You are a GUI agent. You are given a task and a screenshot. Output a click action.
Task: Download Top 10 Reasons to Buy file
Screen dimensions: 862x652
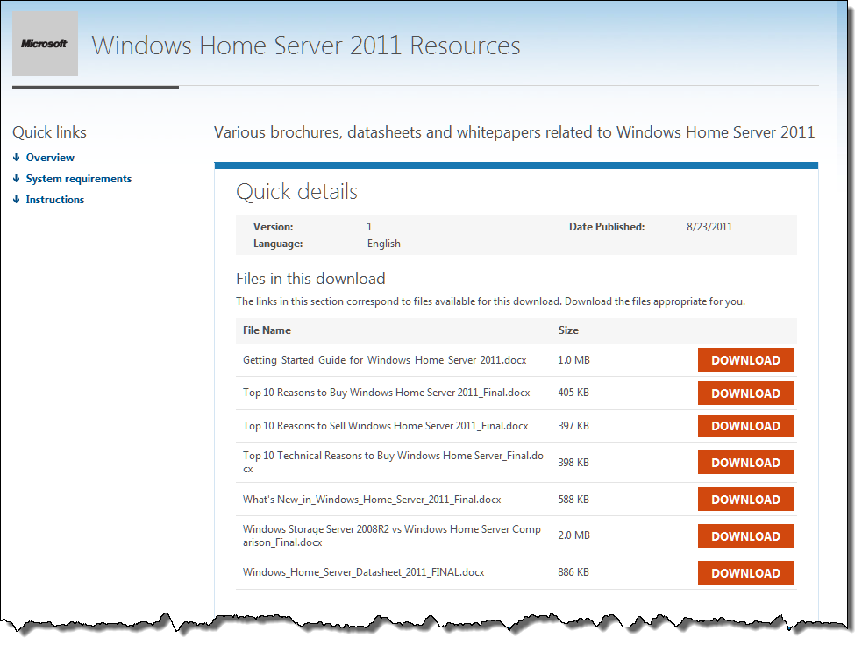coord(746,393)
